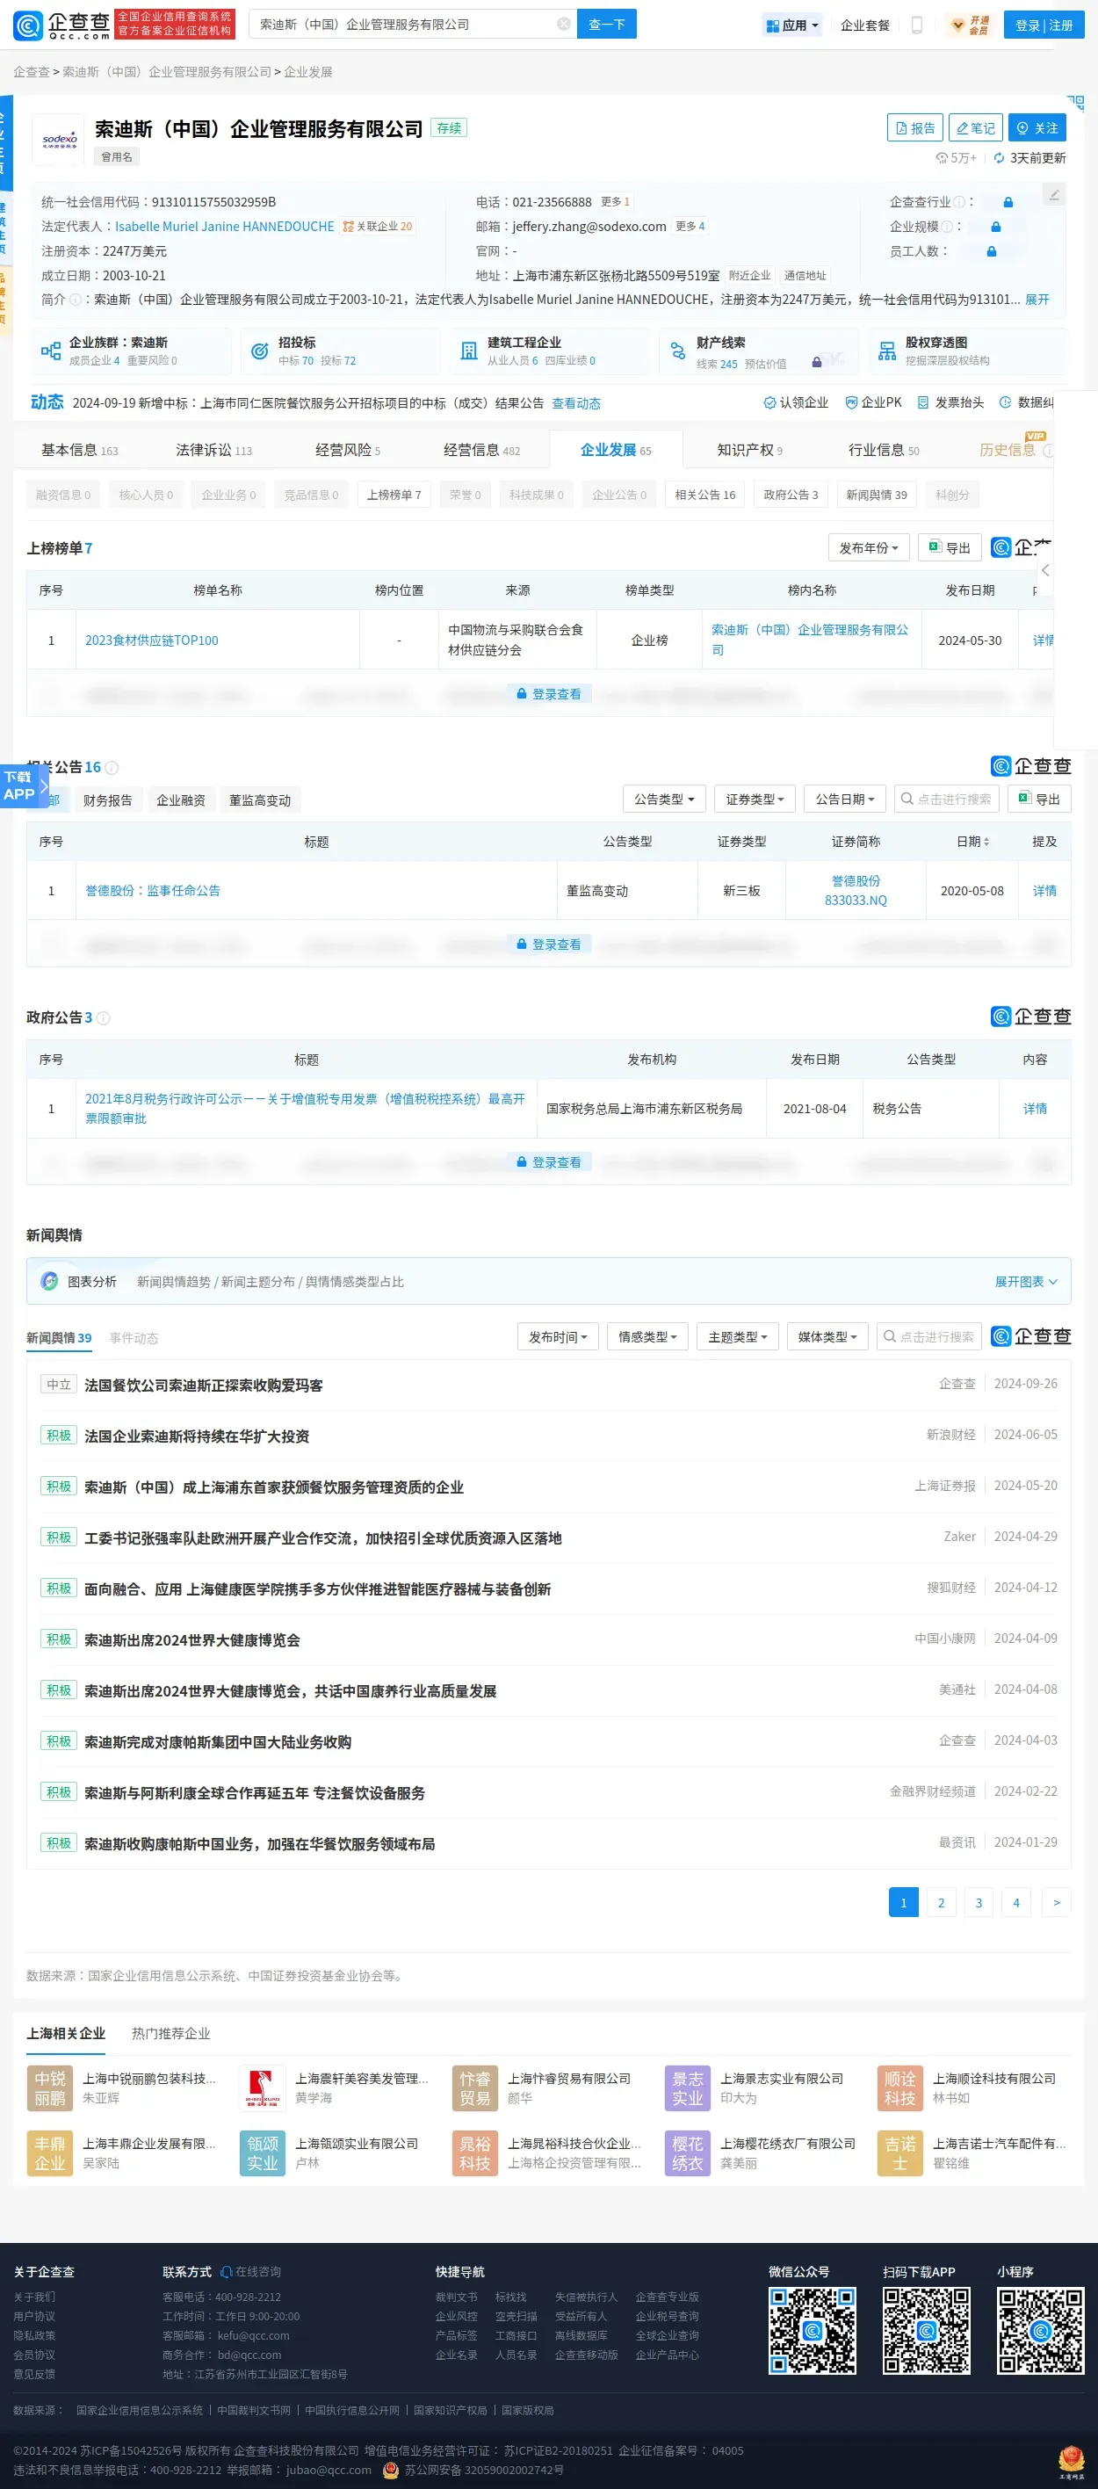Switch to 经营风险 tab
This screenshot has width=1098, height=2489.
348,450
